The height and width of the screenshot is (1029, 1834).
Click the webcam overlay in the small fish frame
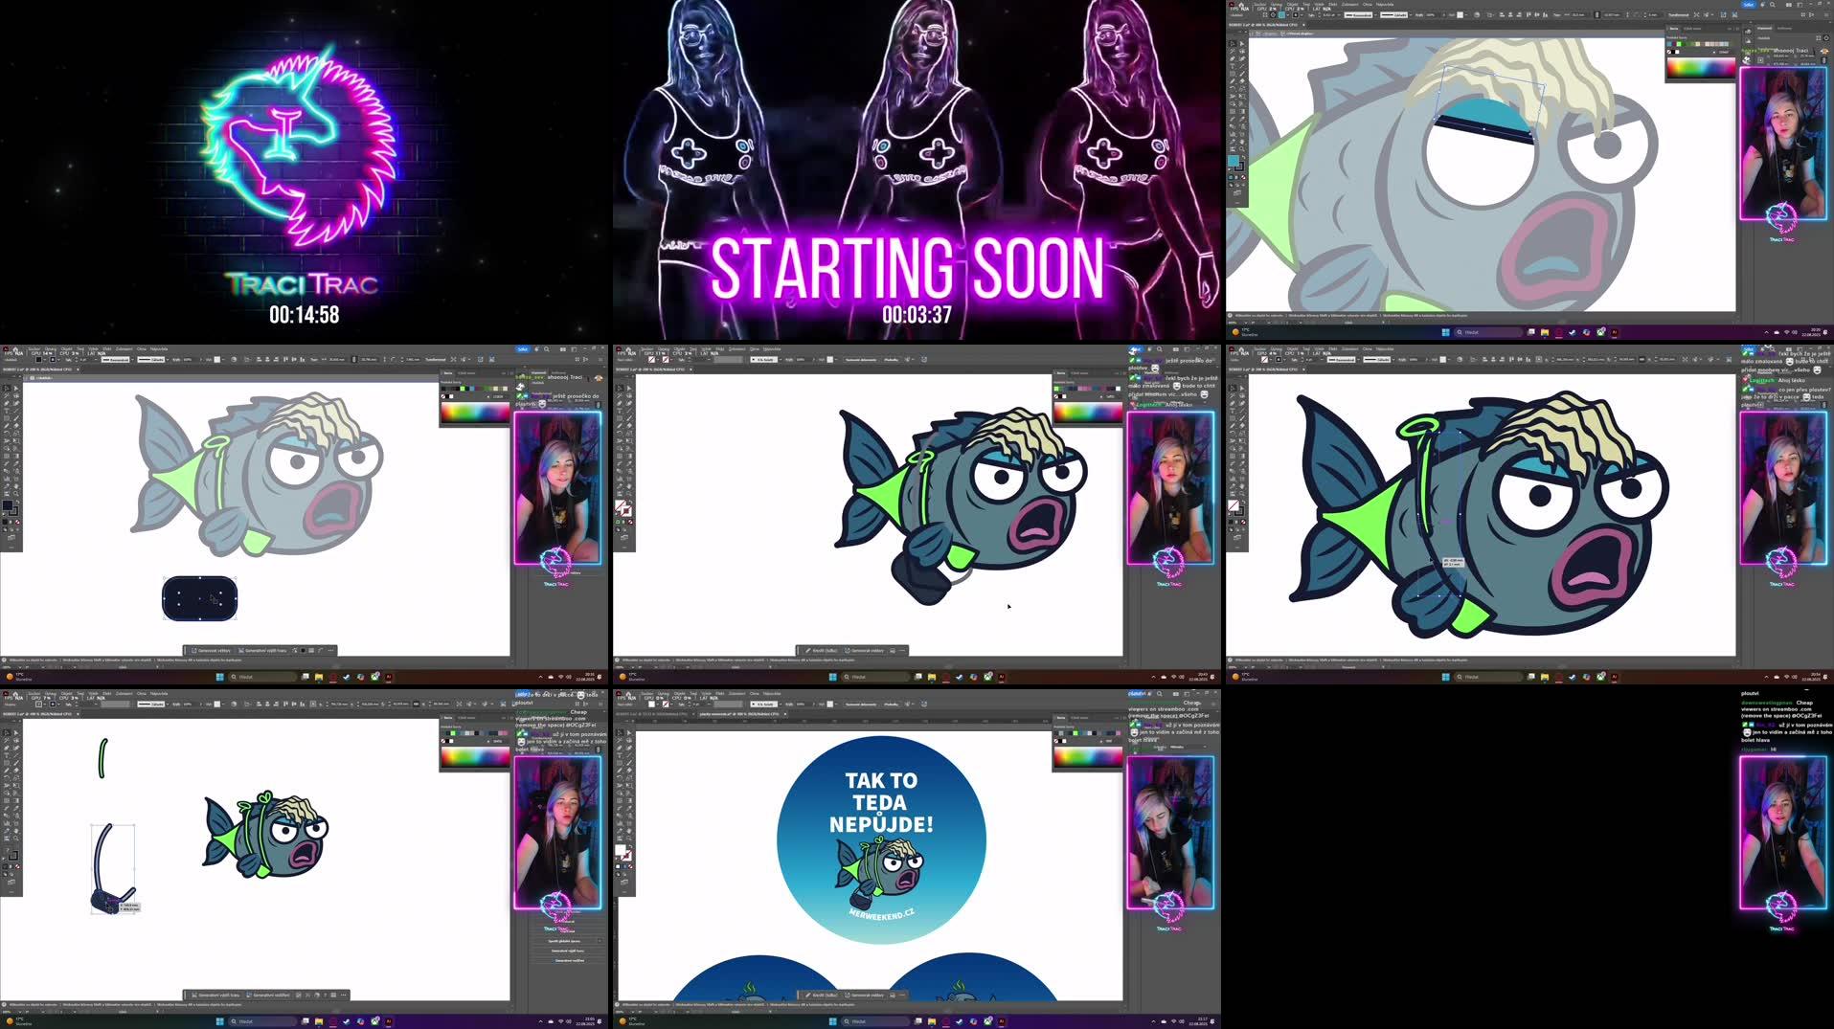click(x=557, y=832)
